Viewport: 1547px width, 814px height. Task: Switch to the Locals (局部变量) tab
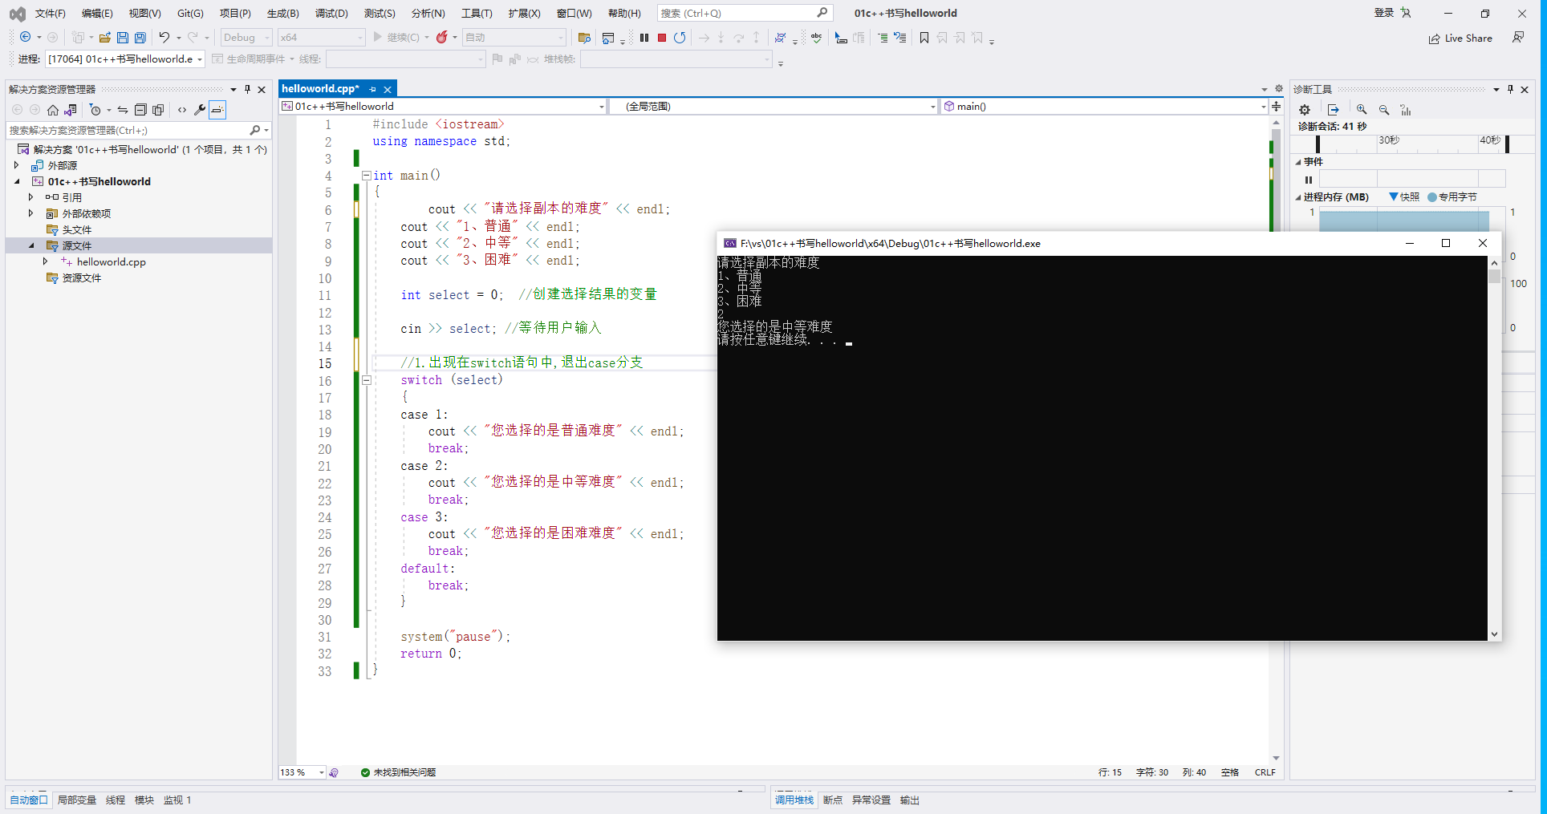pos(76,800)
